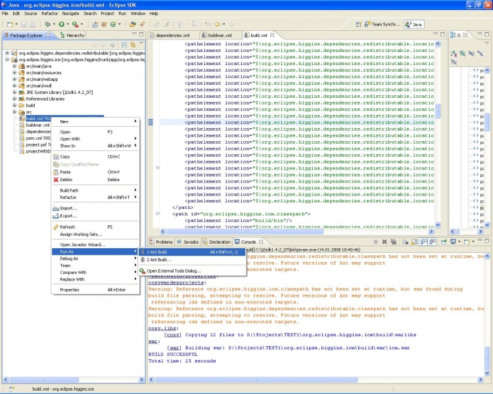
Task: Toggle Link with Editor in Package Explorer
Action: [x=133, y=45]
